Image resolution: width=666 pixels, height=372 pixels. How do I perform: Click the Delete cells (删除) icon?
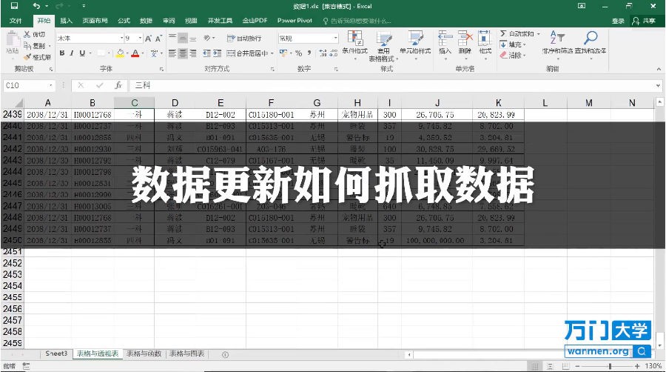click(x=465, y=39)
